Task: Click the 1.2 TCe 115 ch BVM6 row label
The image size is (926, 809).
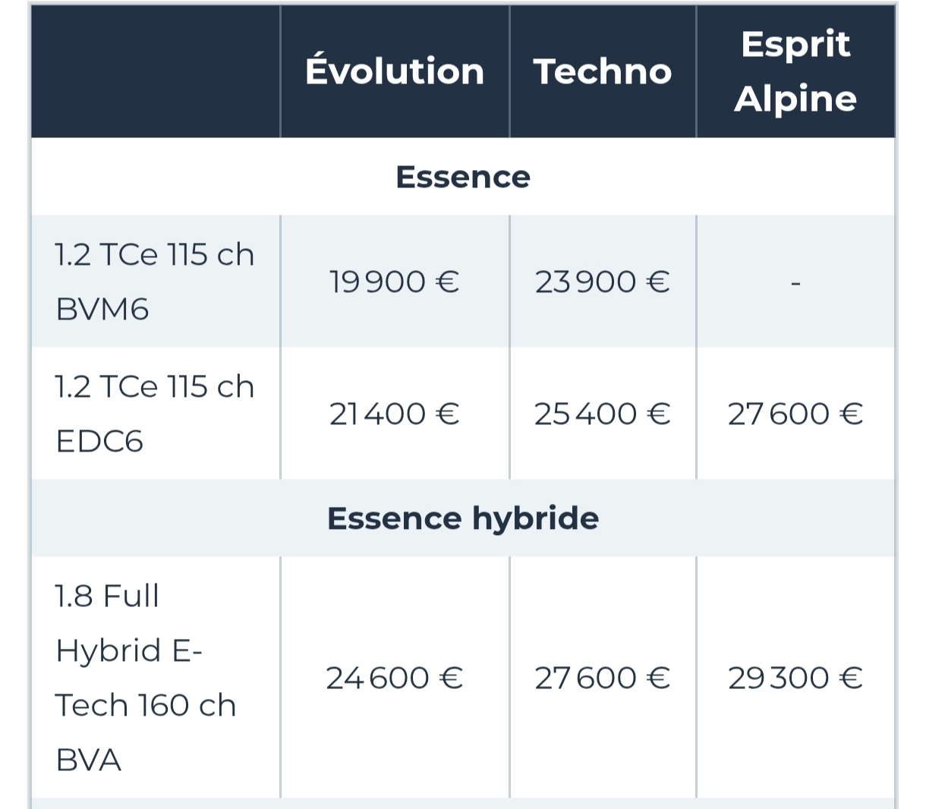Action: (x=155, y=282)
